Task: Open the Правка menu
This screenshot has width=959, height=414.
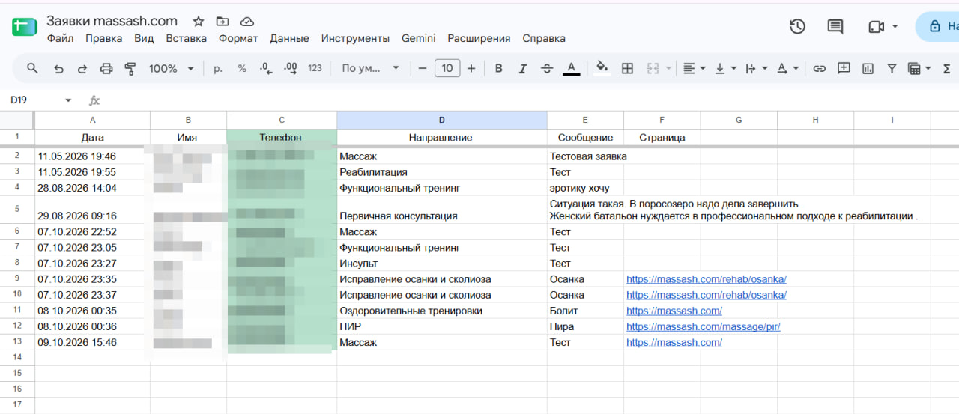Action: tap(104, 38)
